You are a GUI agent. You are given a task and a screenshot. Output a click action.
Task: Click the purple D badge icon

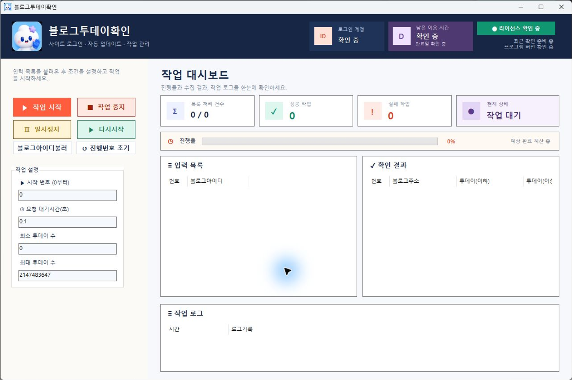pyautogui.click(x=401, y=36)
